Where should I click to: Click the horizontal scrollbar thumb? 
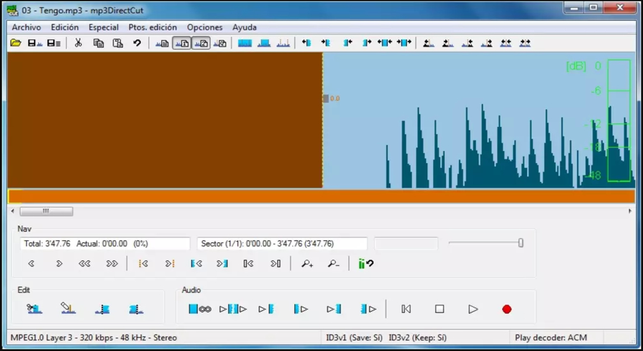[46, 211]
